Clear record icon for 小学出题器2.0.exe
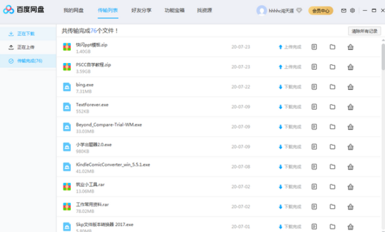The width and height of the screenshot is (385, 232). [351, 146]
